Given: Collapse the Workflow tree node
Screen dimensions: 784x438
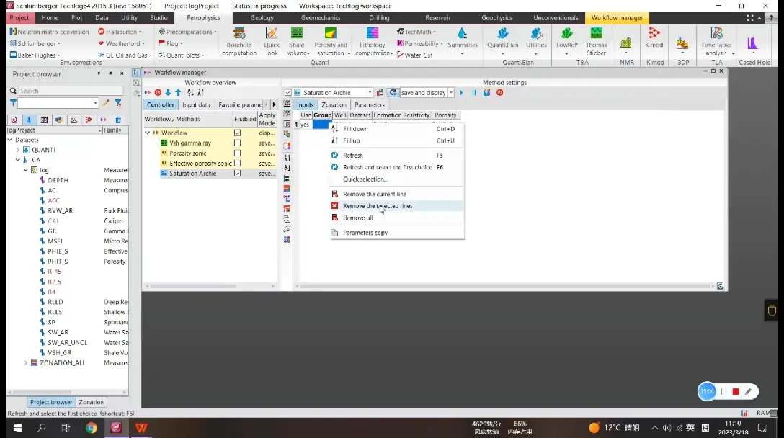Looking at the screenshot, I should (148, 133).
